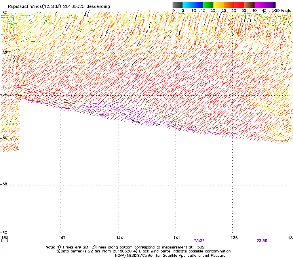Viewport: 293px width, 258px height.
Task: Click the -141 longitude axis label
Action: pyautogui.click(x=175, y=238)
